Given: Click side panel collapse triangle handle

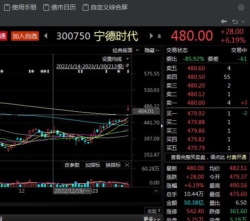Looking at the screenshot, I should point(162,126).
